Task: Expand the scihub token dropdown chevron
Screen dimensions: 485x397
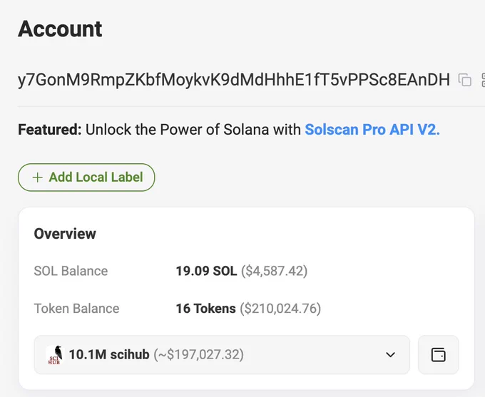Action: (x=390, y=355)
